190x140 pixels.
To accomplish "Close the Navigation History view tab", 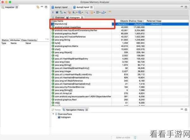I will point(87,110).
